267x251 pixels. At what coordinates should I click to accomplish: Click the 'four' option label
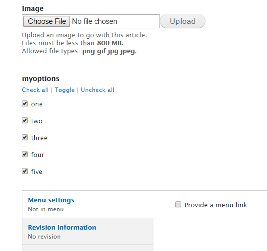37,155
